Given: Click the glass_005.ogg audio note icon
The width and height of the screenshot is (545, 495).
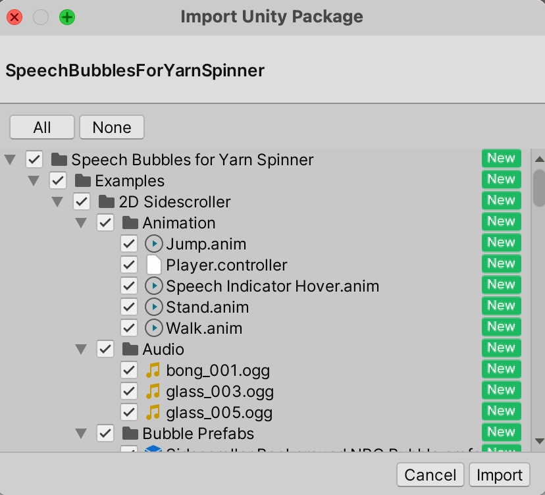Looking at the screenshot, I should pos(153,413).
